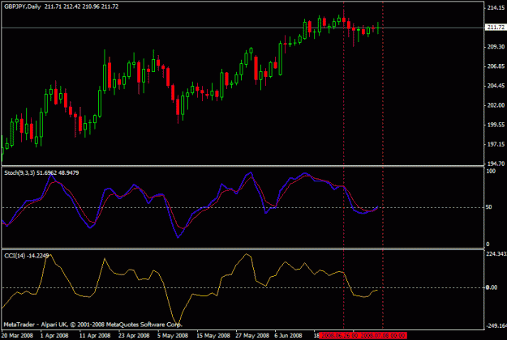Viewport: 507px width, 340px height.
Task: Click the 209.30 price axis label
Action: point(496,47)
